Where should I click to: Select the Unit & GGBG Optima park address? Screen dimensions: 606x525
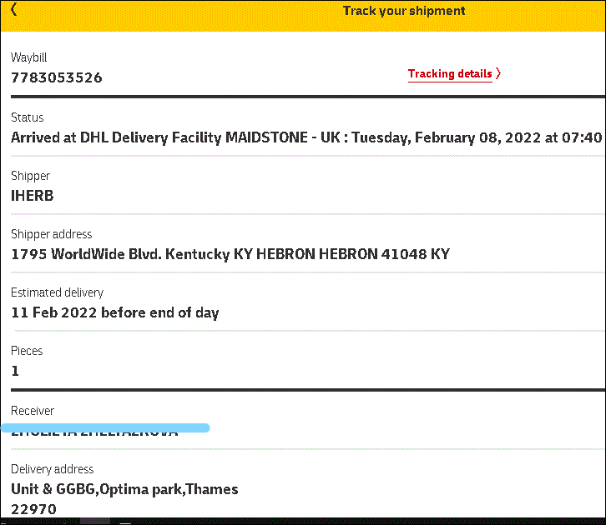124,489
